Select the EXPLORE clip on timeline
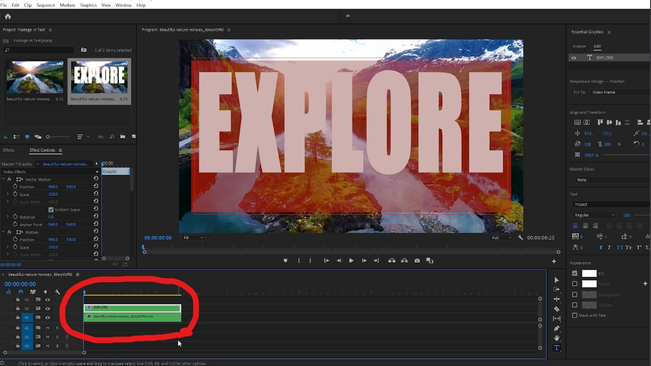651x366 pixels. 132,308
